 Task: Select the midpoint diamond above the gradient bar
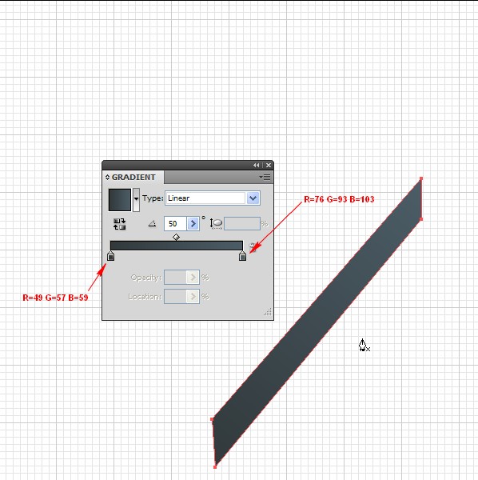tap(176, 238)
